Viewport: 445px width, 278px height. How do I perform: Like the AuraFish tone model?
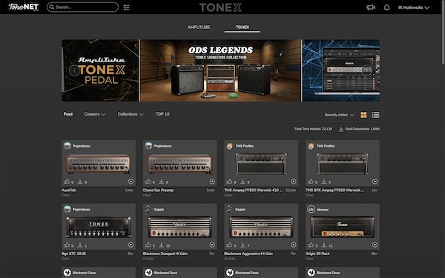click(x=67, y=182)
